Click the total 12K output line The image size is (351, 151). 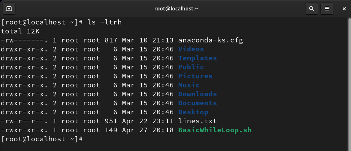(20, 31)
